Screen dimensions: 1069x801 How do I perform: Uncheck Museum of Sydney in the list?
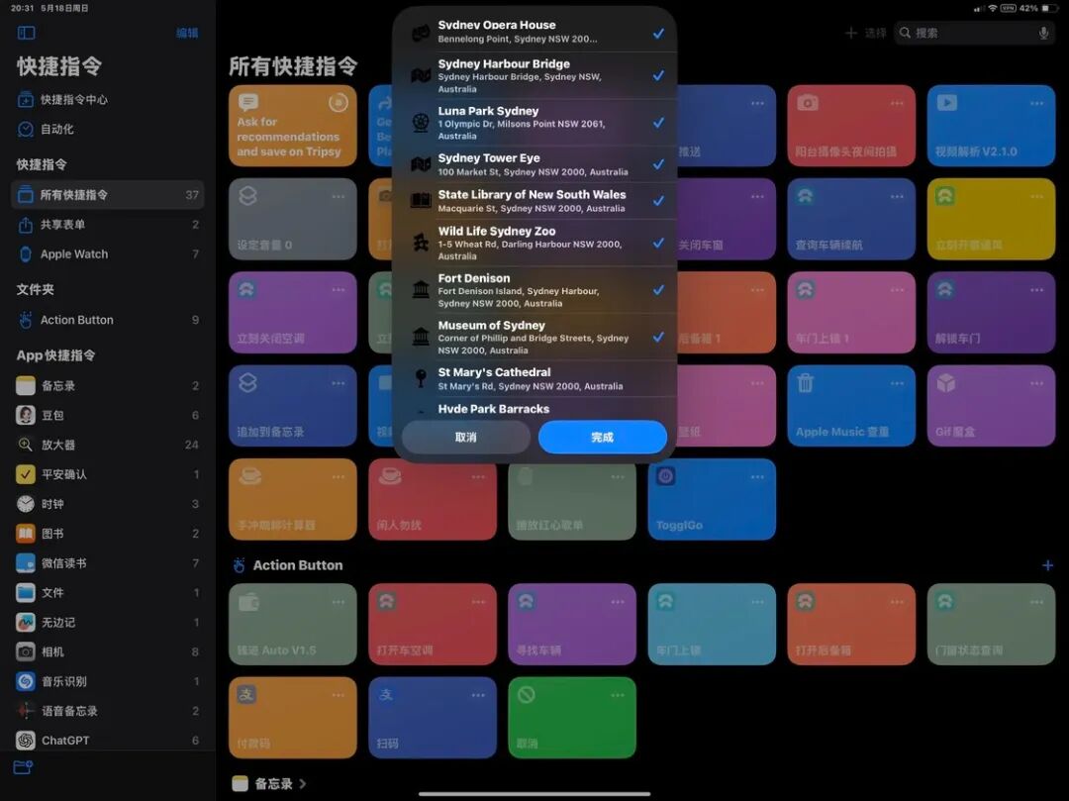click(658, 338)
